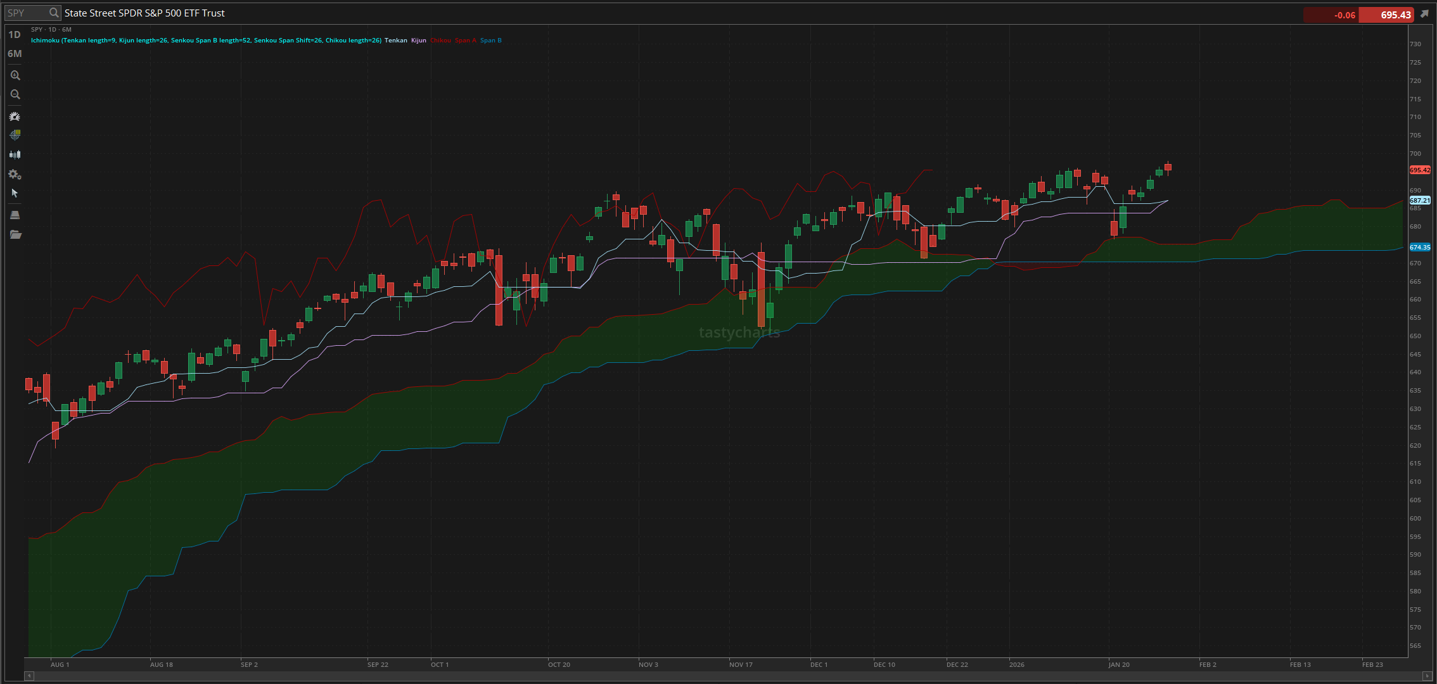Toggle the Kijun legend label
The height and width of the screenshot is (684, 1437).
[419, 41]
